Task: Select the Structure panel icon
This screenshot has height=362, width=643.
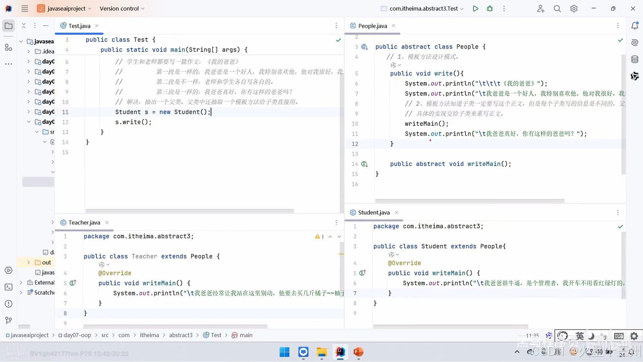Action: pyautogui.click(x=8, y=47)
